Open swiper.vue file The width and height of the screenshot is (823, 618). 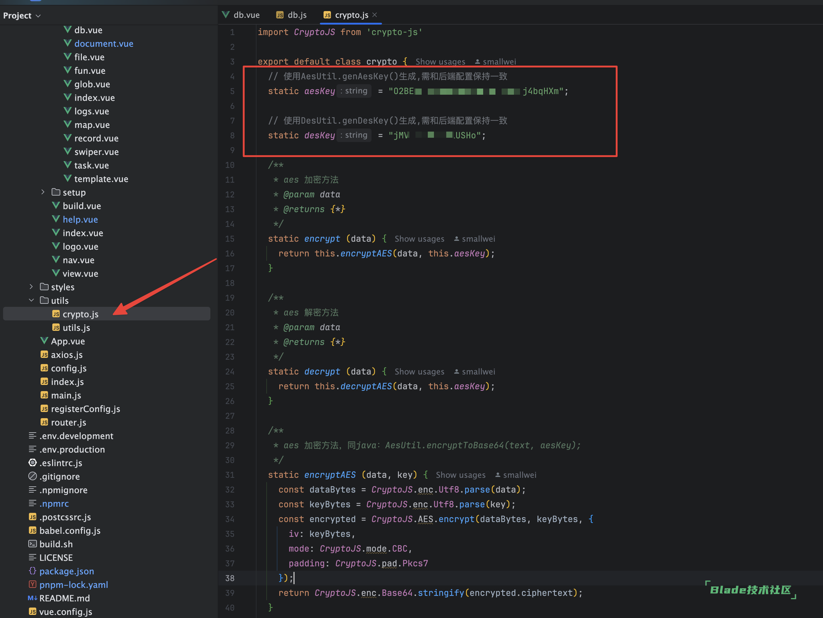96,152
